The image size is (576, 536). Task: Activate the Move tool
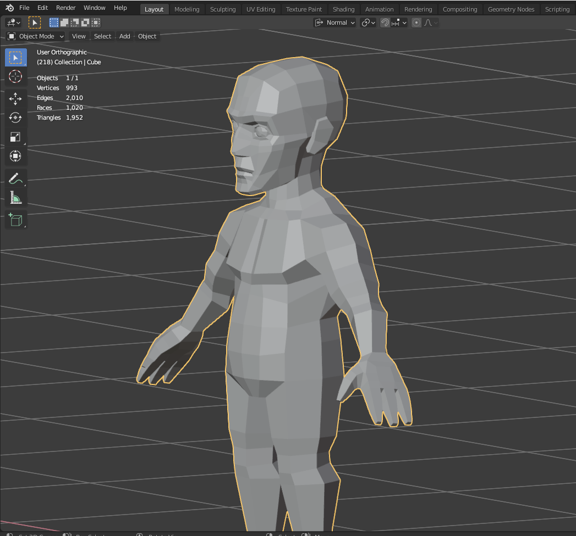(x=15, y=99)
